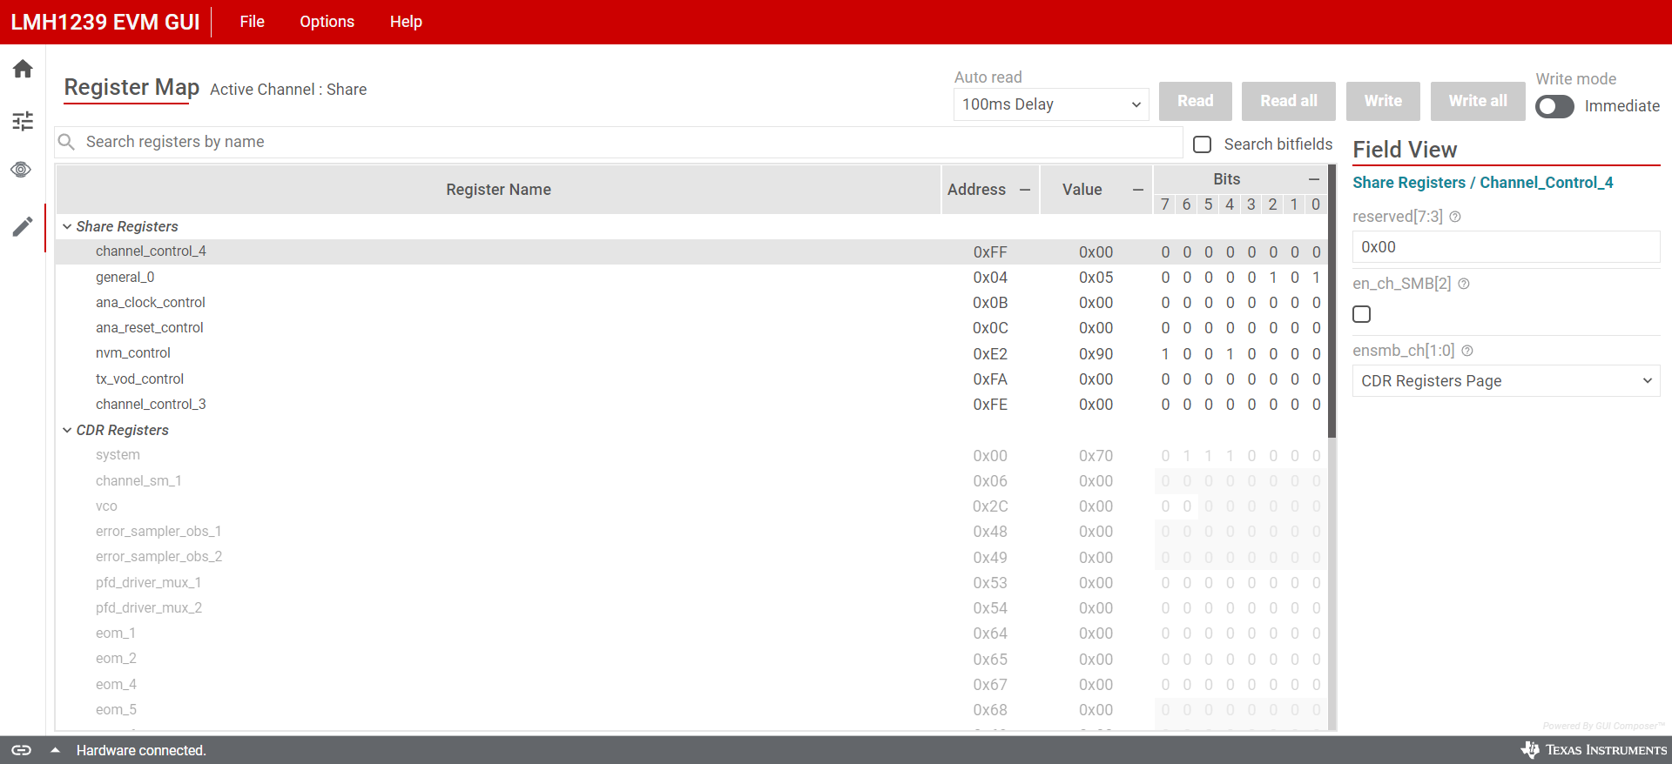Toggle bit 7 of channel_control_4 register
The image size is (1672, 764).
tap(1165, 252)
